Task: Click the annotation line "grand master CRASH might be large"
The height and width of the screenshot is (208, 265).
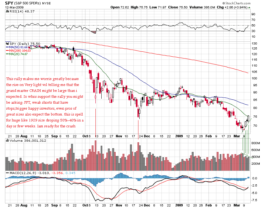Action: click(42, 91)
